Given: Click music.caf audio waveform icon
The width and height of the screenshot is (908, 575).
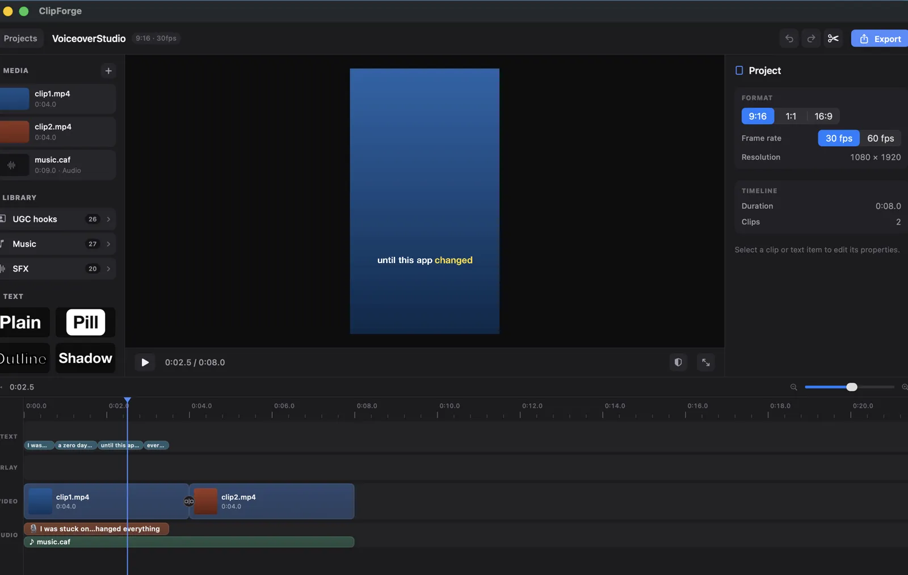Looking at the screenshot, I should pos(12,165).
